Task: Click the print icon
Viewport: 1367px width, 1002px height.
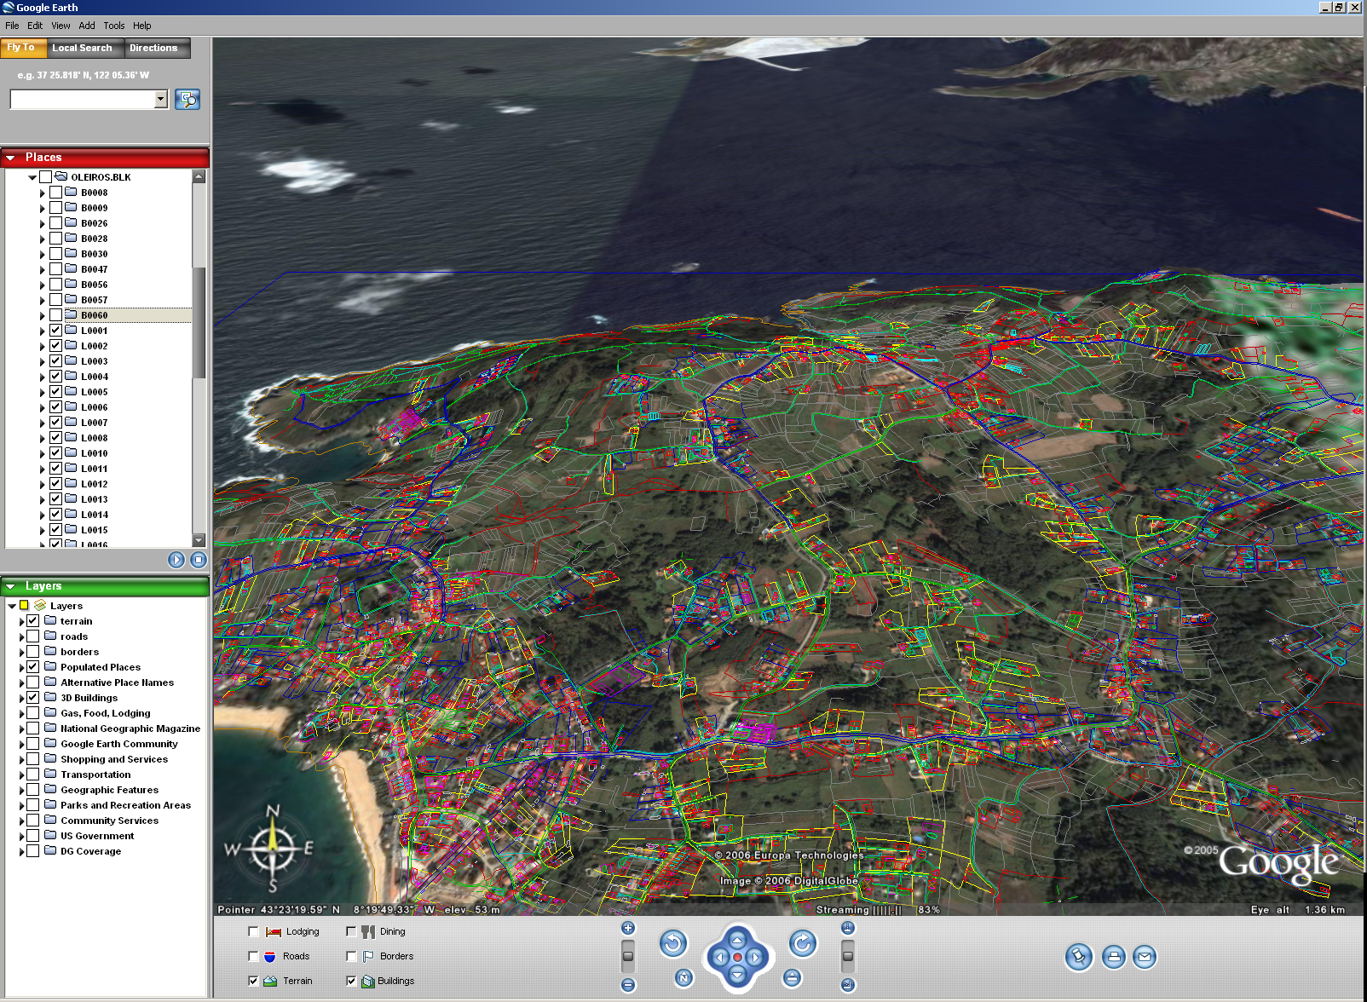Action: (x=1114, y=957)
